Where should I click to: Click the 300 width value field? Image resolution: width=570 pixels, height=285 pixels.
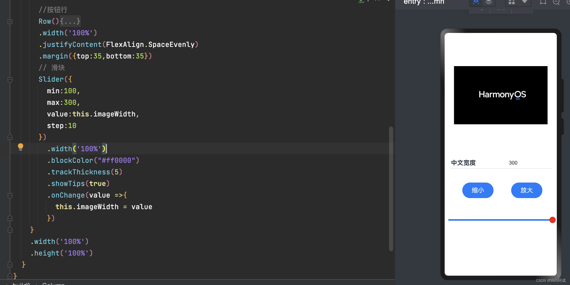click(x=513, y=163)
